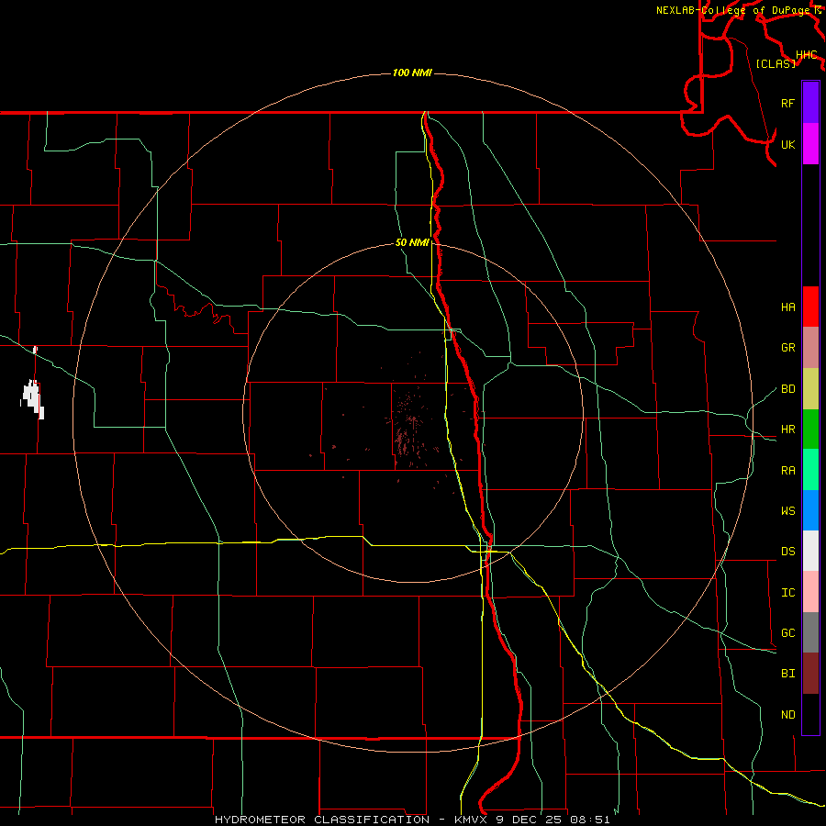Click the BI dark red legend swatch
The width and height of the screenshot is (826, 826).
pyautogui.click(x=810, y=674)
